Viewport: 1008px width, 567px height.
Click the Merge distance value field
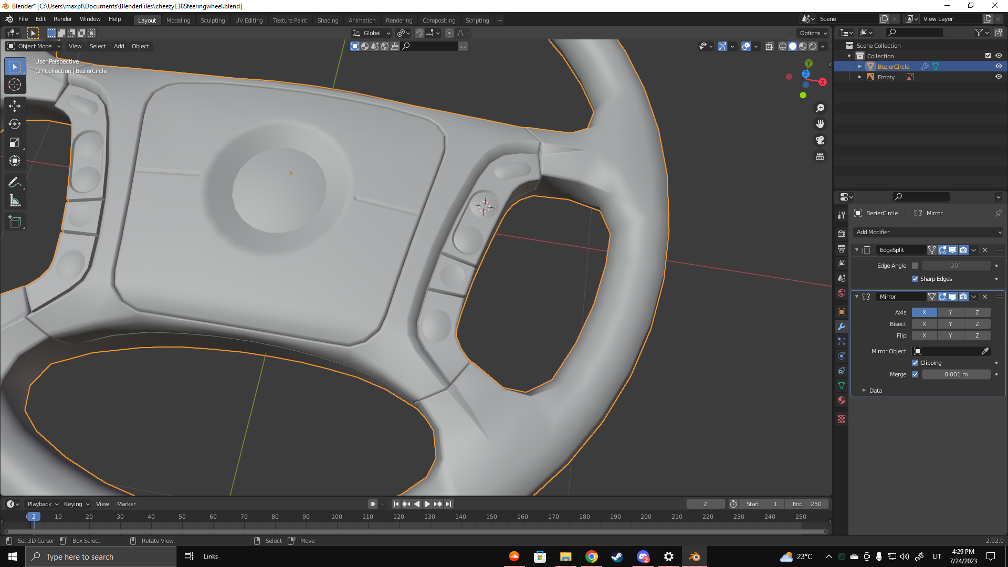pos(955,374)
